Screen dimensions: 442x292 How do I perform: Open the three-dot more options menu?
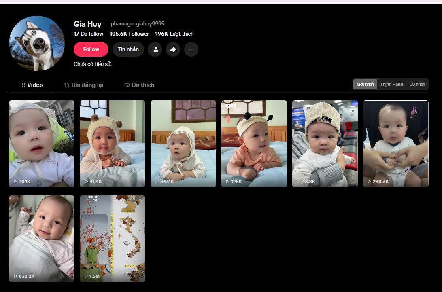click(191, 49)
